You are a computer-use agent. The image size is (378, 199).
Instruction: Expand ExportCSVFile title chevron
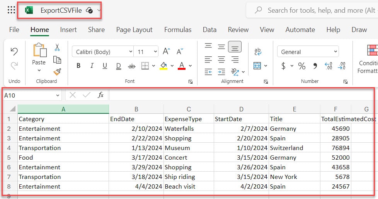99,10
